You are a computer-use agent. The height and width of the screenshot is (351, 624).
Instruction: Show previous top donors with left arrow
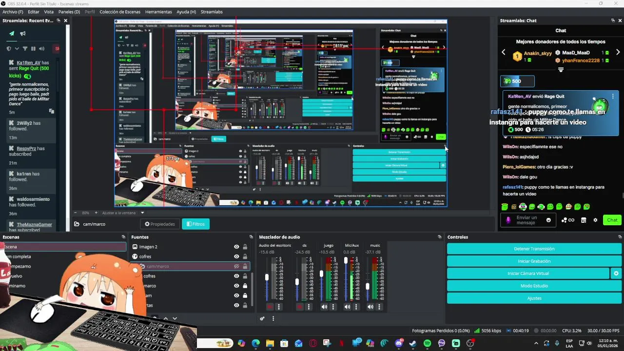(504, 53)
